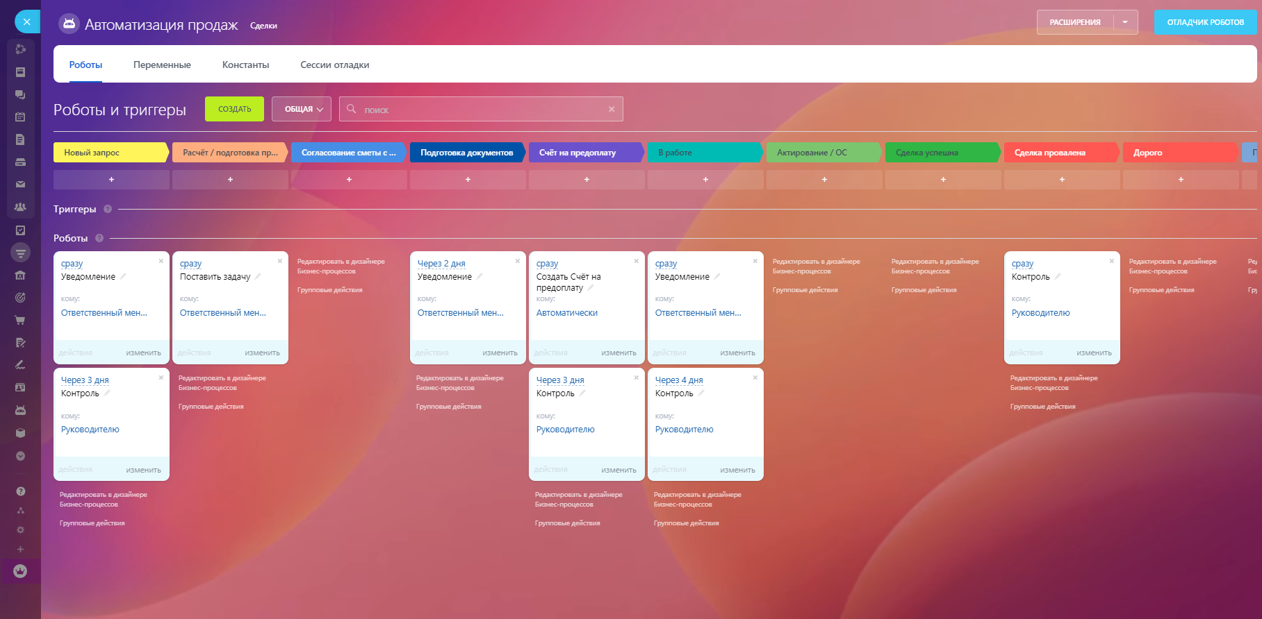Screen dimensions: 1262x619
Task: Open the robot automation icon in the sidebar
Action: pos(20,410)
